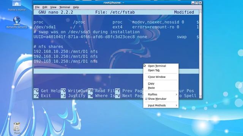Close the terminal window

(x=200, y=3)
